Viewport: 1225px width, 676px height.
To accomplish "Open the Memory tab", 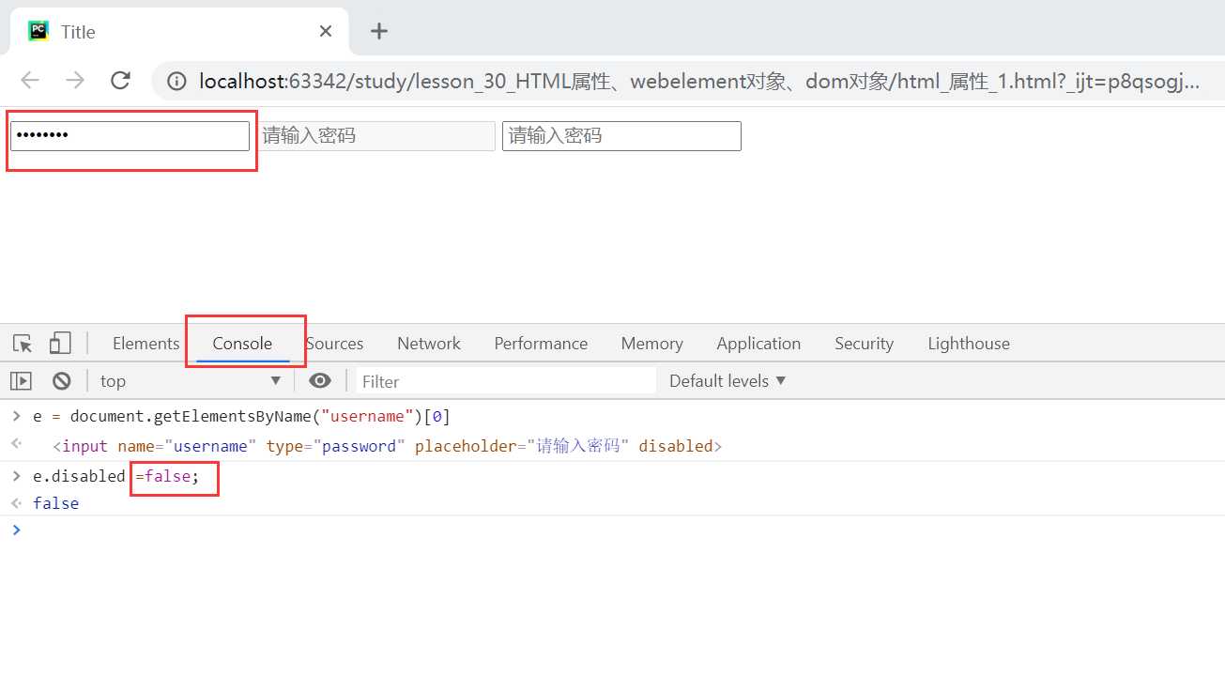I will pos(651,344).
